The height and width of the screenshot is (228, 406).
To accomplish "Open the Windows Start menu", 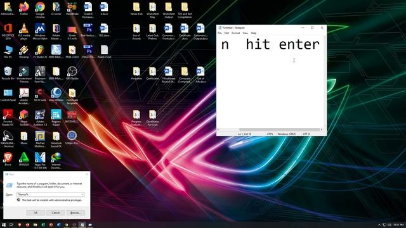I will click(x=4, y=225).
